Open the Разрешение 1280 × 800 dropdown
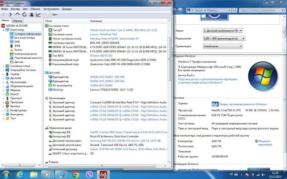Viewport: 287px width, 179px height. point(224,39)
